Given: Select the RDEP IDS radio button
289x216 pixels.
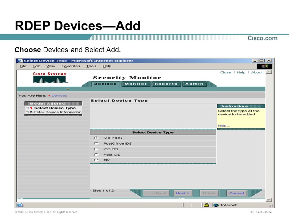Looking at the screenshot, I should pyautogui.click(x=96, y=138).
